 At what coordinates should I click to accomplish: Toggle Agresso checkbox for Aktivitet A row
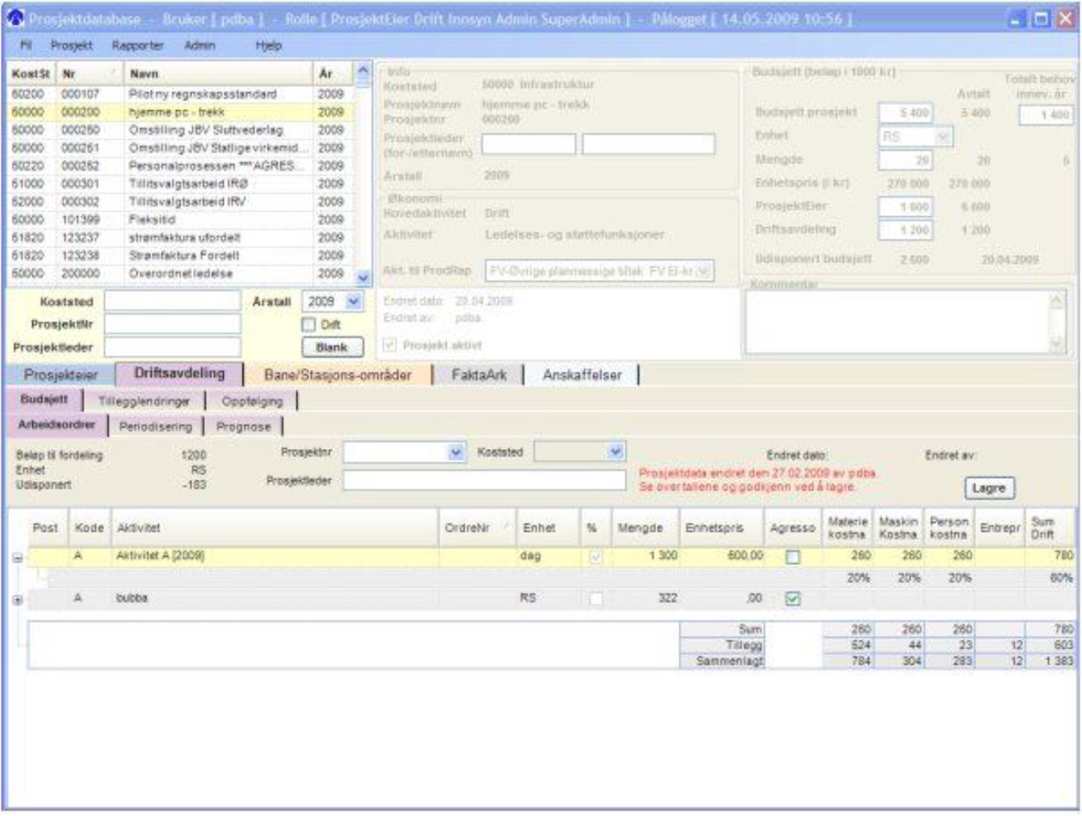click(793, 557)
